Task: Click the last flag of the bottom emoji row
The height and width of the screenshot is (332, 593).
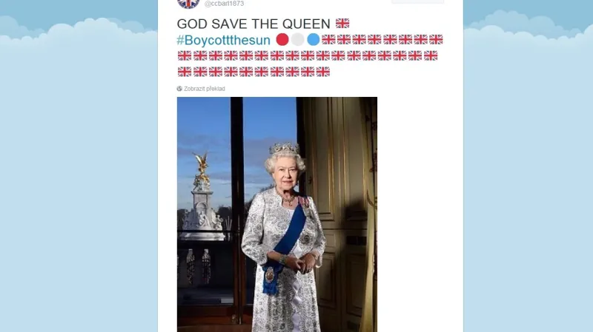Action: click(323, 72)
